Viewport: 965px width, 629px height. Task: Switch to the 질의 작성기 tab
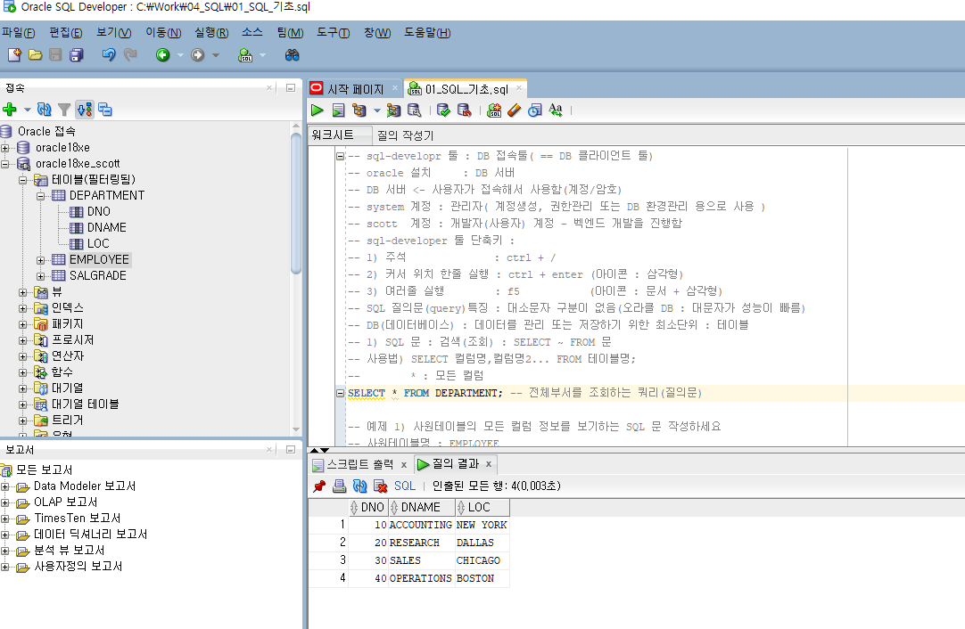(x=406, y=135)
